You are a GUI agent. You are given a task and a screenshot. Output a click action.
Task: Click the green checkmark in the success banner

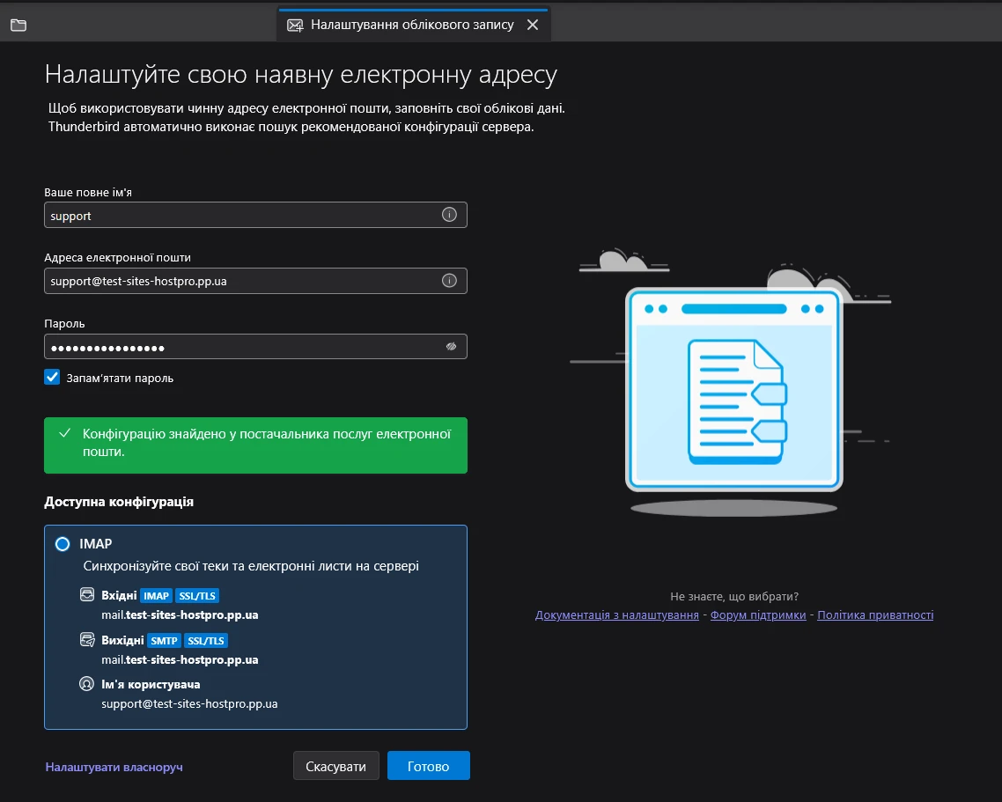tap(64, 432)
